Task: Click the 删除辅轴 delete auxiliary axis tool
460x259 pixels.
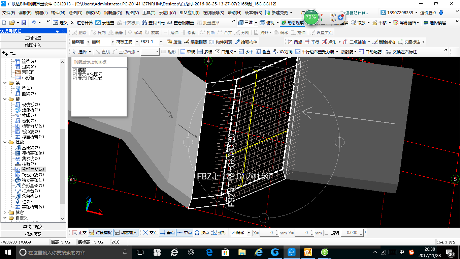Action: tap(384, 42)
